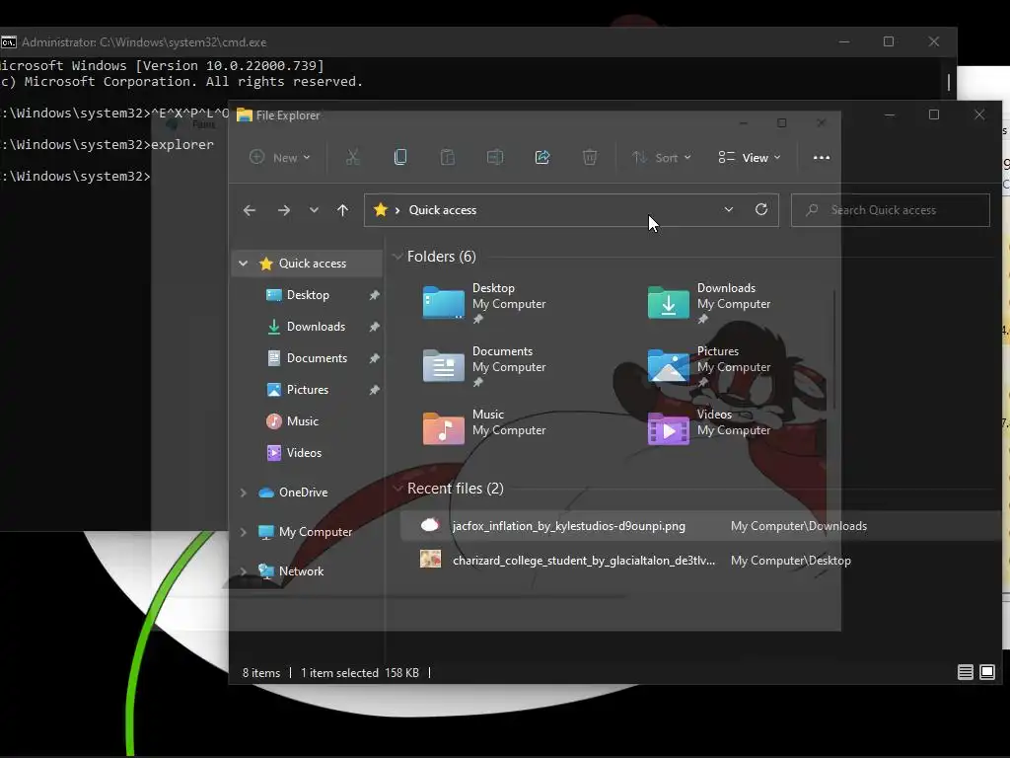Open recent locations dropdown chevron
Screen dimensions: 1010x758
click(x=314, y=210)
